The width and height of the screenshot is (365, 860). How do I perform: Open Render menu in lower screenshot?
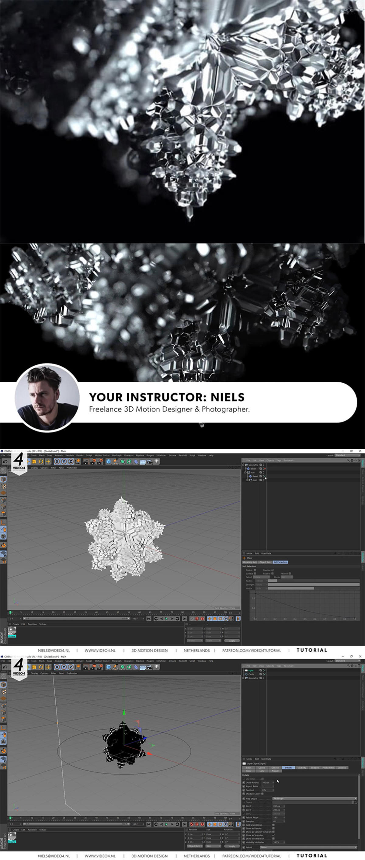[80, 661]
